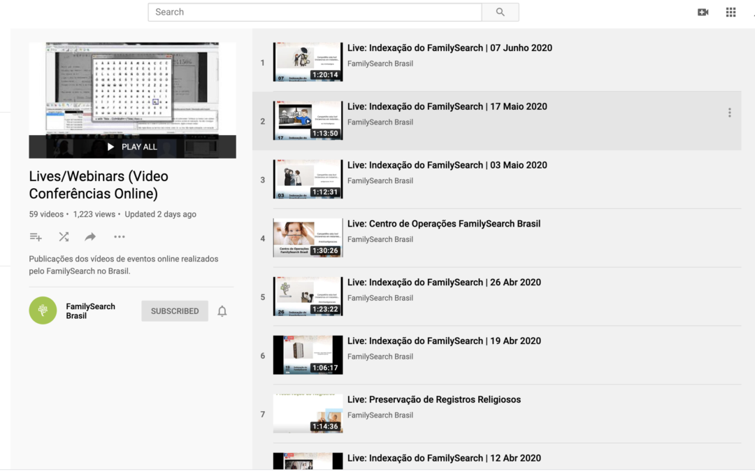Open video titled 03 Maio 2020
755x472 pixels.
447,165
